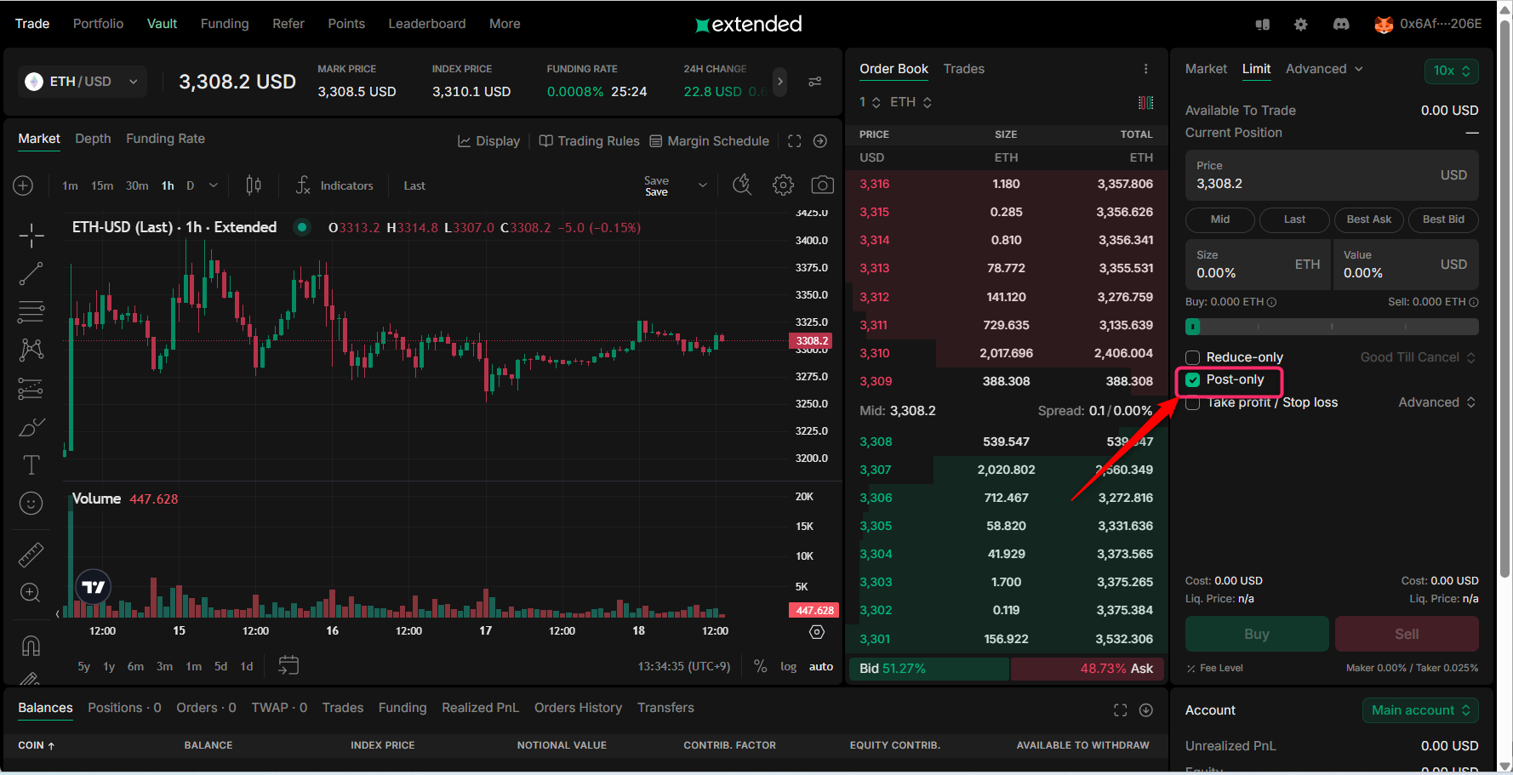Click the order size percentage slider
Screen dimensions: 1513x775
click(1332, 327)
